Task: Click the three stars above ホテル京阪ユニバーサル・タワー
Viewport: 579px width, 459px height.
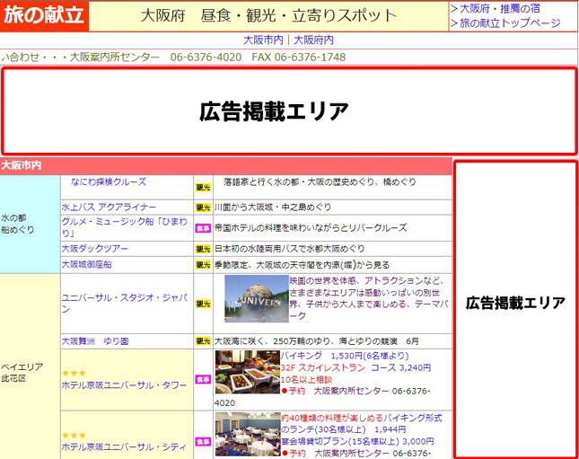Action: (74, 374)
